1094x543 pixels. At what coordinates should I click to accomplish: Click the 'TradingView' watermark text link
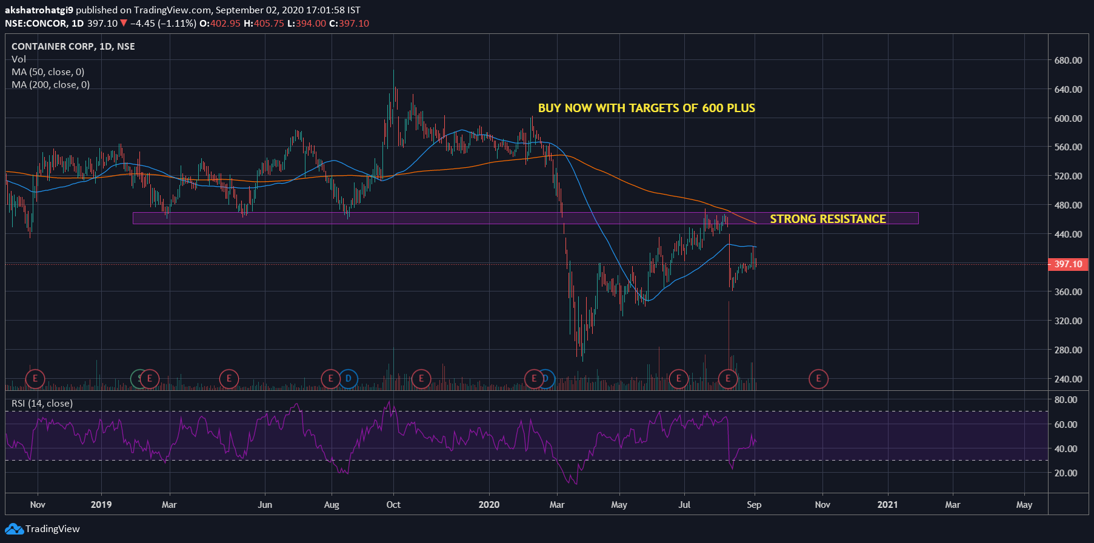point(53,529)
